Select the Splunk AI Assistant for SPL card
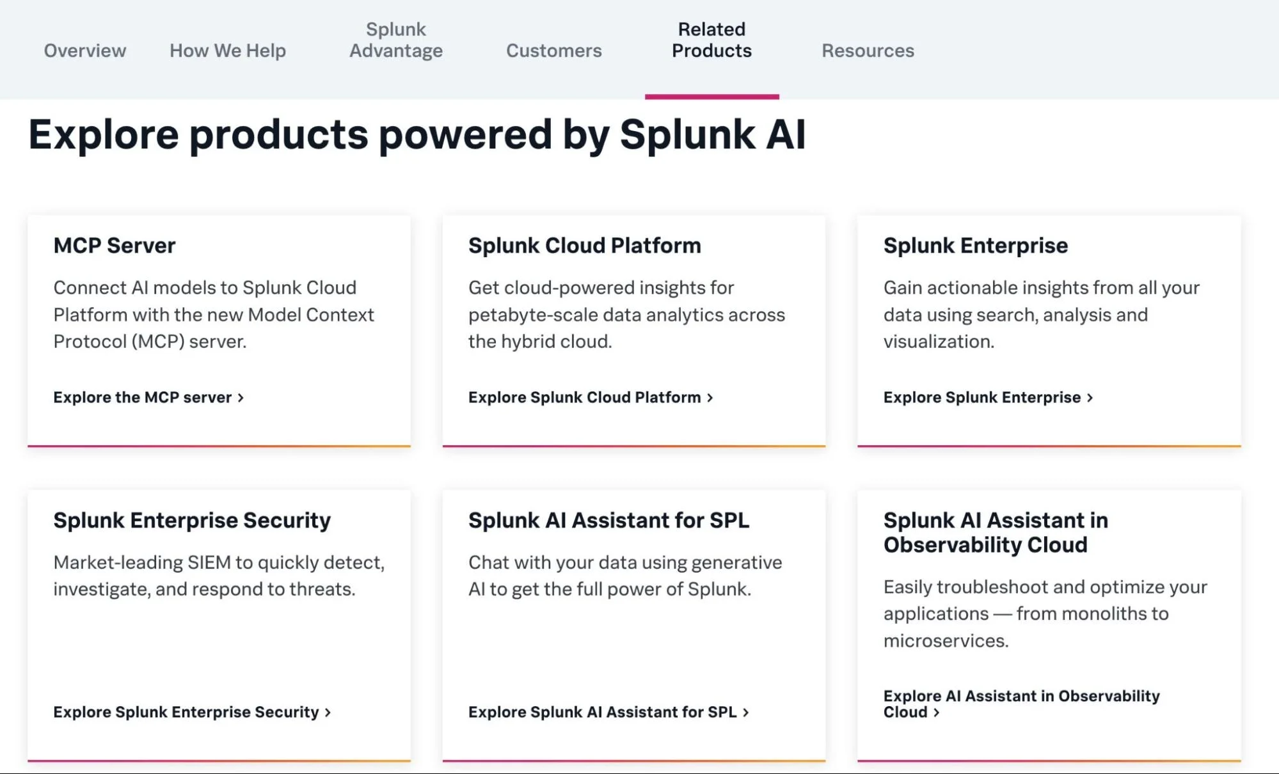The image size is (1279, 774). point(608,520)
